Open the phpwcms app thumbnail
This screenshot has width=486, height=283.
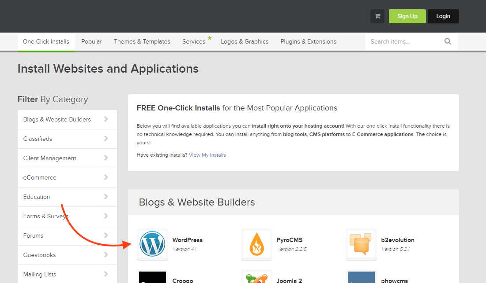(361, 276)
